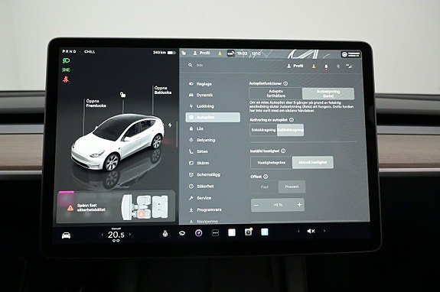Increase volume with right arrow
The width and height of the screenshot is (440, 292).
click(324, 231)
